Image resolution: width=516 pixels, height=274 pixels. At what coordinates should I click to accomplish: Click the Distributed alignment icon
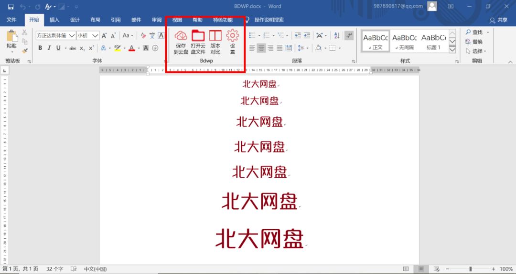(289, 48)
